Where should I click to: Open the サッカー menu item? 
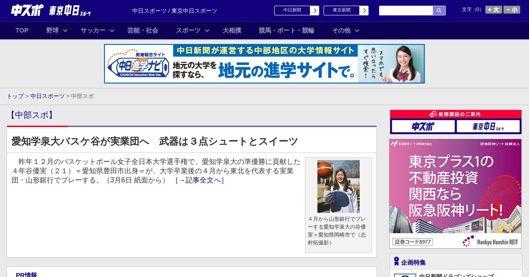tap(93, 30)
